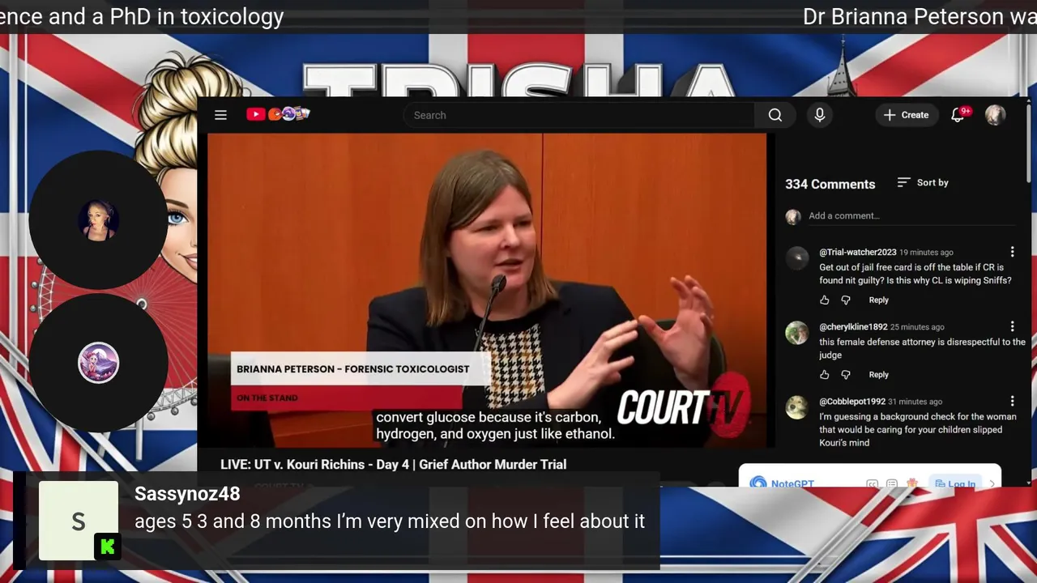Open the YouTube account avatar menu

pos(996,115)
